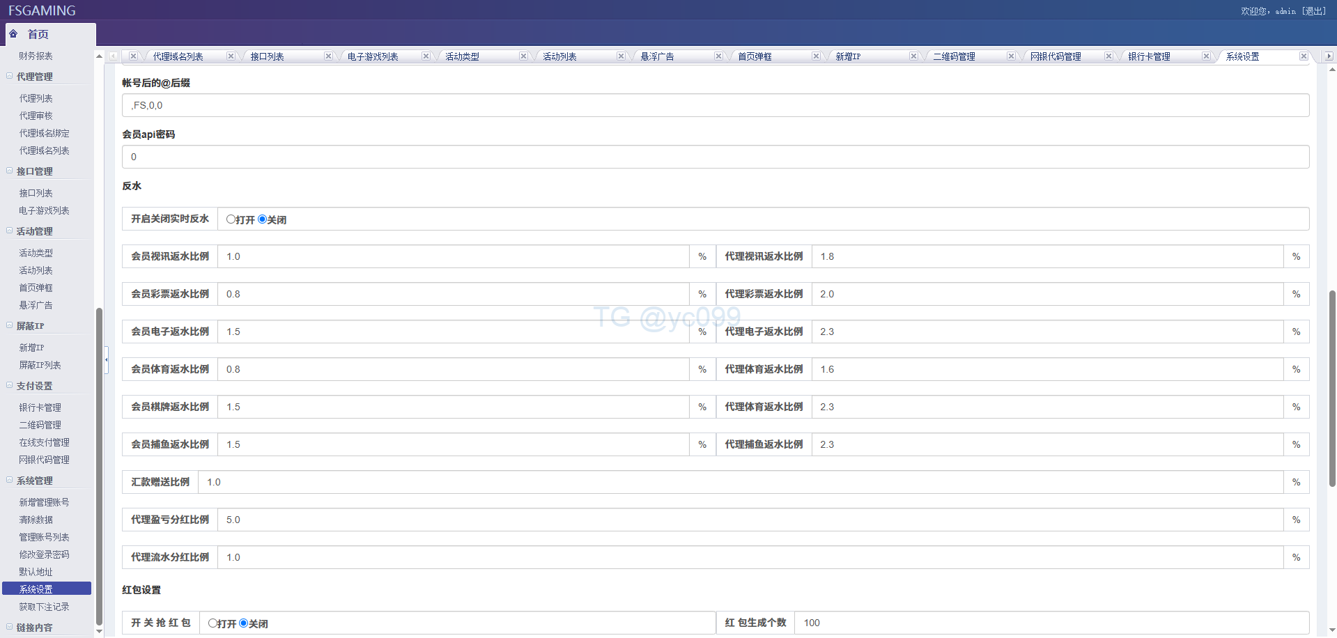
Task: Collapse the 支付设置 sidebar group
Action: 10,385
